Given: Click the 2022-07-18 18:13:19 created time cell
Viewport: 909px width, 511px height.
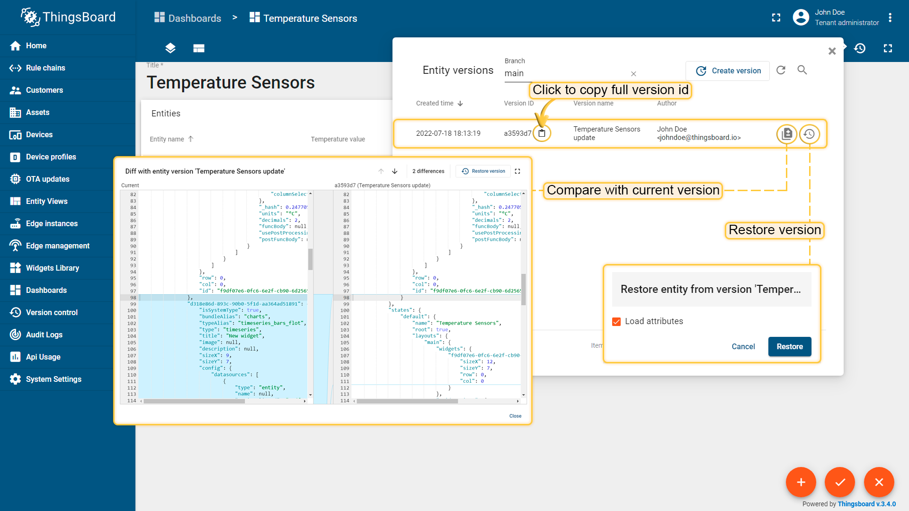Looking at the screenshot, I should 448,133.
